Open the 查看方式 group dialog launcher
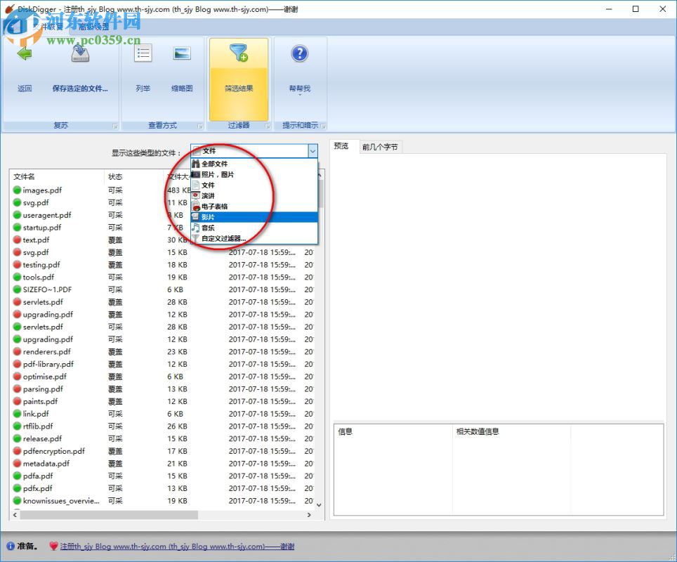The width and height of the screenshot is (677, 562). (x=200, y=126)
